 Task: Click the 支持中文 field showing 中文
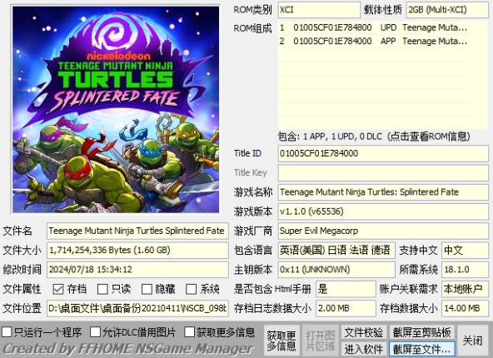[465, 251]
